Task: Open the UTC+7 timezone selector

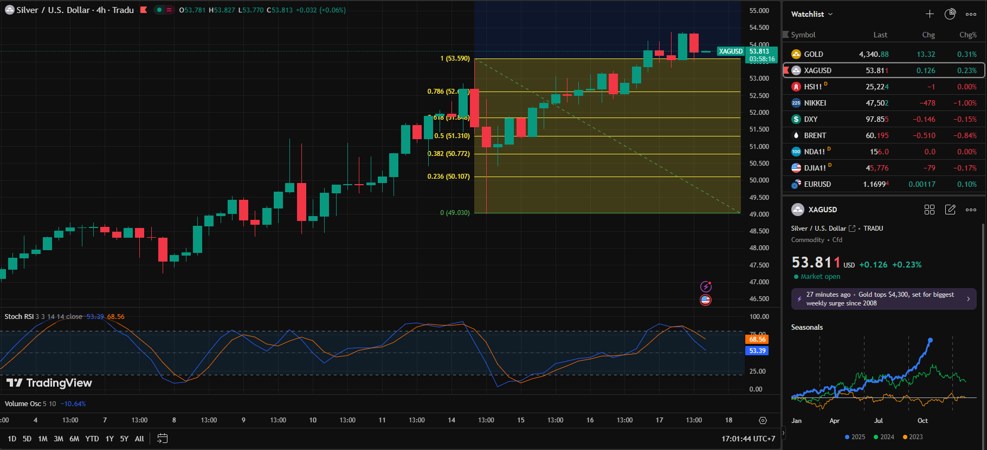Action: point(748,439)
